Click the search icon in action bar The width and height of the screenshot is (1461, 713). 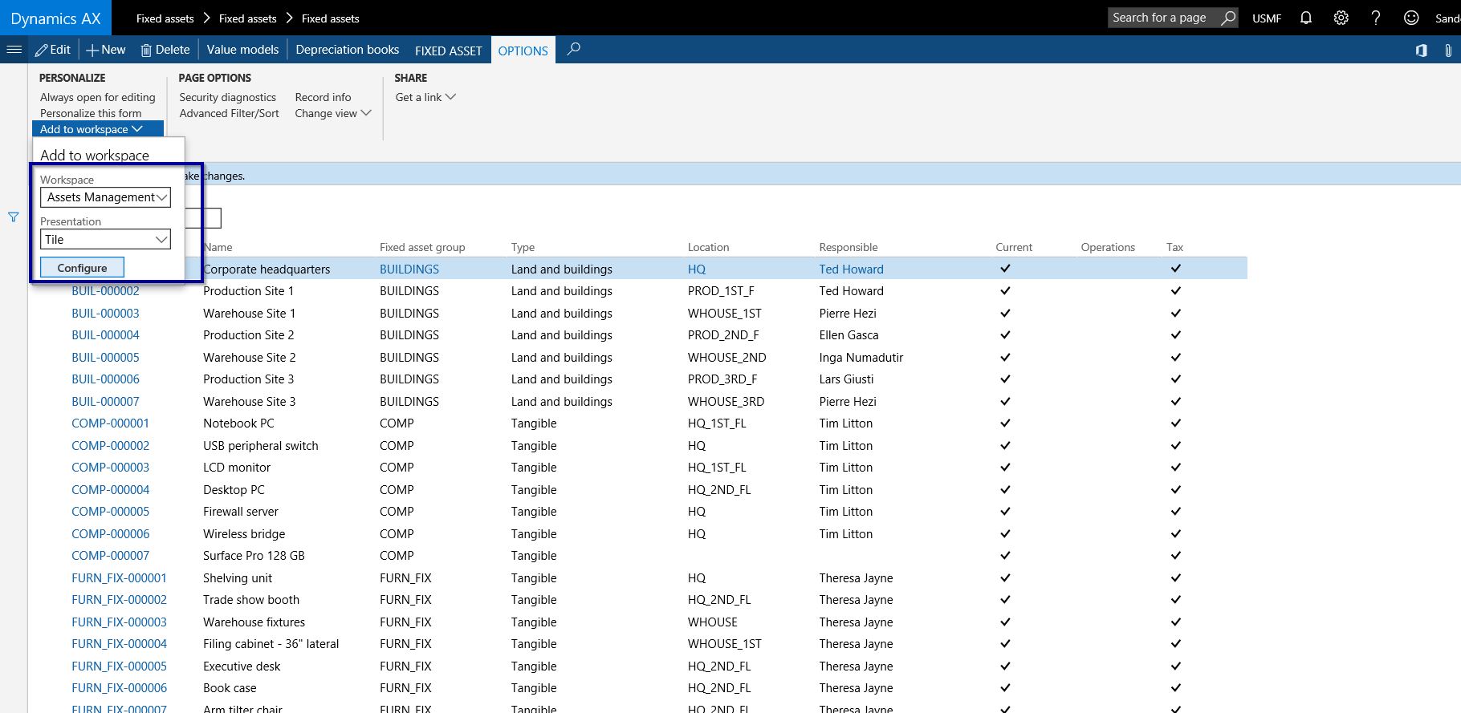click(573, 50)
